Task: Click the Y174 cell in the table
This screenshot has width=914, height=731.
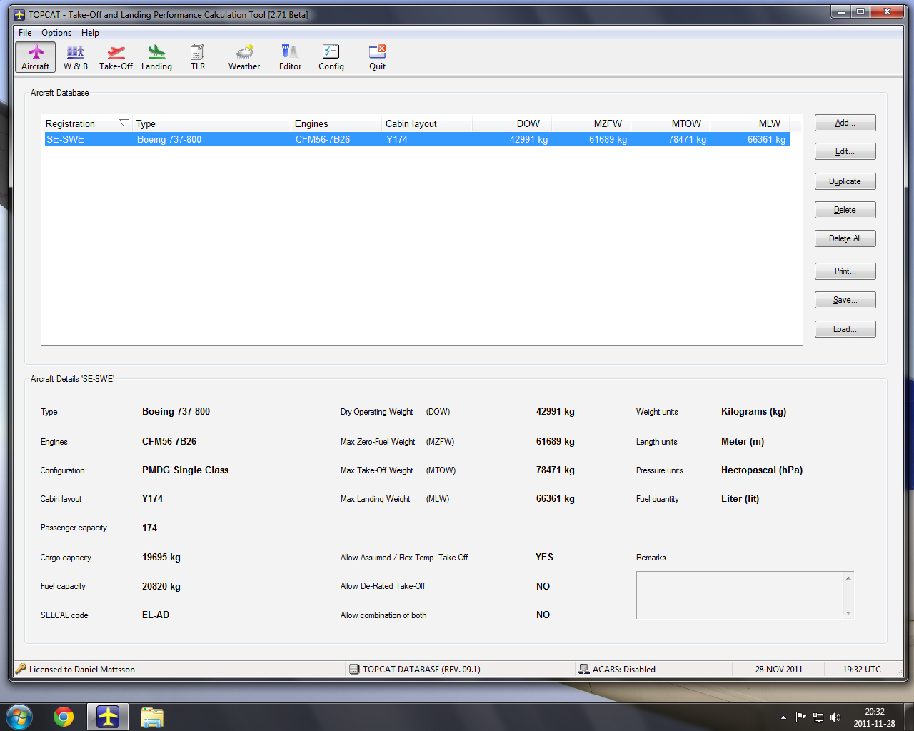Action: [397, 139]
